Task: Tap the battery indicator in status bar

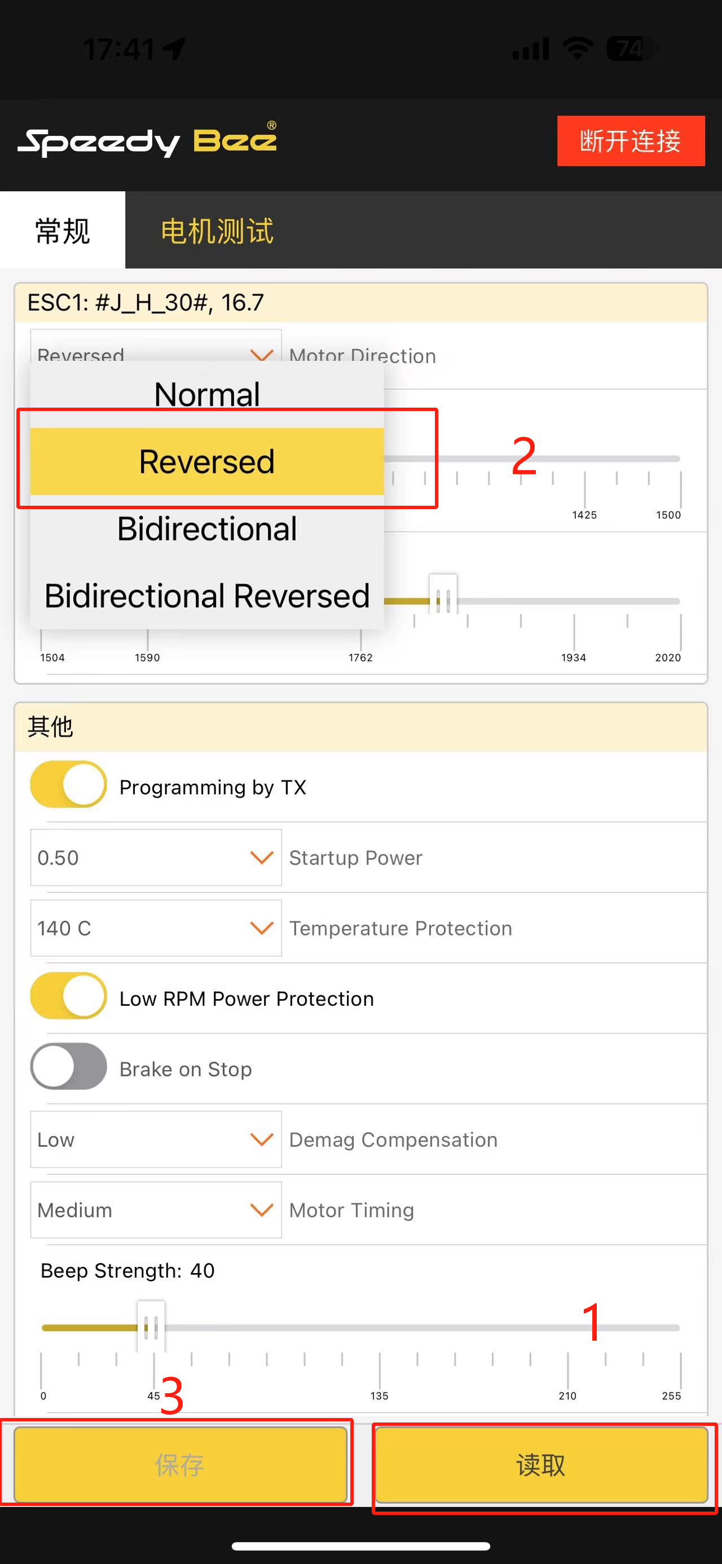Action: [x=631, y=48]
